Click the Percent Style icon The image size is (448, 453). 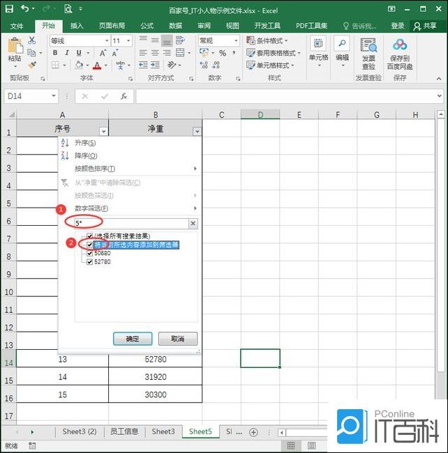223,53
